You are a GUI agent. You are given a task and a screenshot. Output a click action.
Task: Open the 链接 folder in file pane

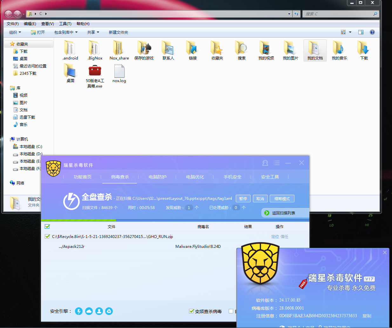click(x=193, y=50)
